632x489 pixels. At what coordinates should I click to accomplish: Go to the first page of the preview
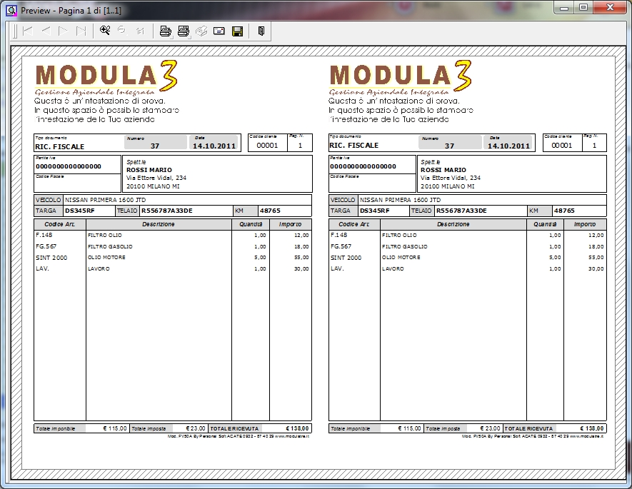click(x=28, y=31)
